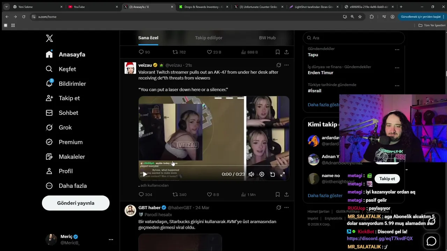The height and width of the screenshot is (251, 447).
Task: Toggle picture-in-picture on the video
Action: [x=272, y=174]
